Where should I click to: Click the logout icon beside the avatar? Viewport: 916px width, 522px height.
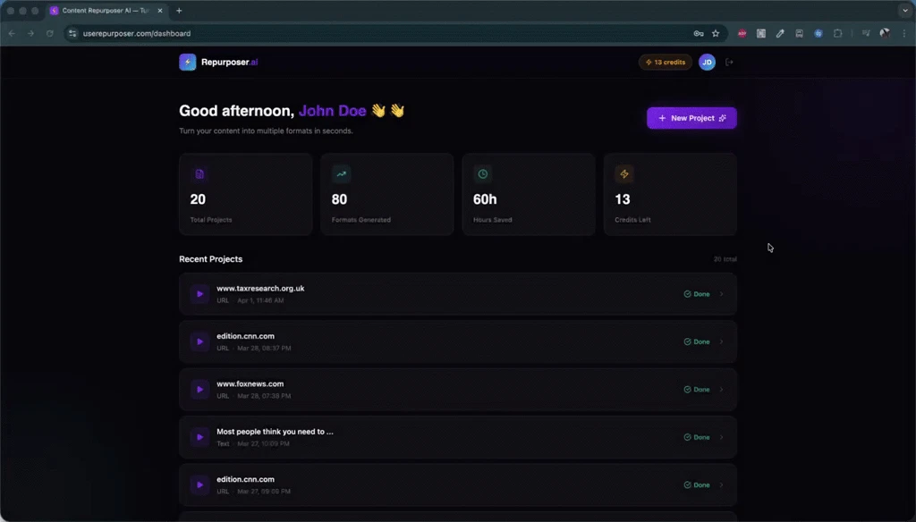729,62
